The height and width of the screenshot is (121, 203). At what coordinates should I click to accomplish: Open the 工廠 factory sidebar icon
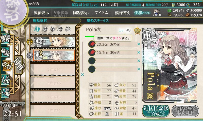(5, 93)
